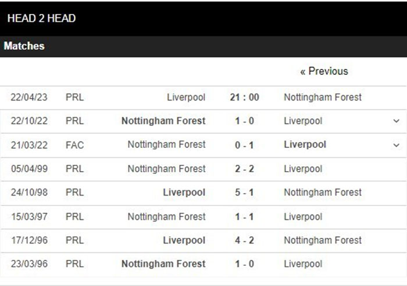The image size is (407, 286).
Task: Click the HEAD 2 HEAD title
Action: (x=41, y=19)
